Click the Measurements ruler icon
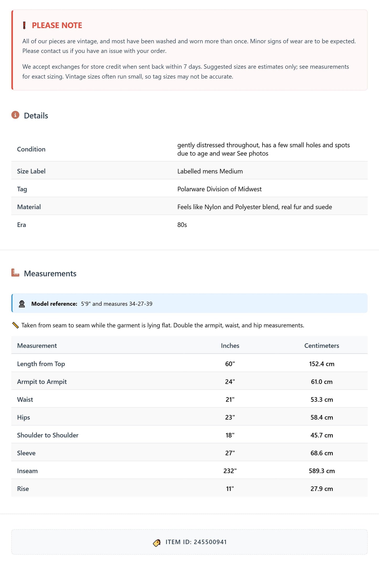This screenshot has width=379, height=564. [x=15, y=273]
